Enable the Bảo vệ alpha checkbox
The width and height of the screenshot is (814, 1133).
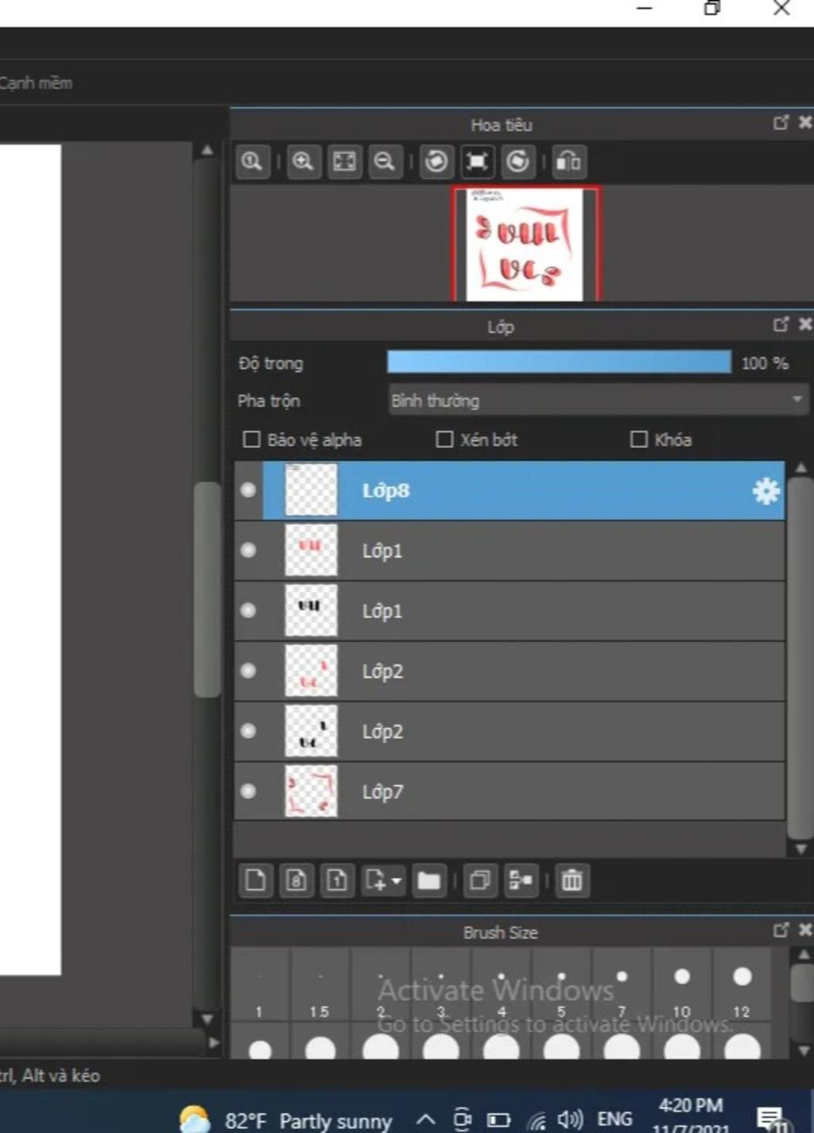(251, 439)
